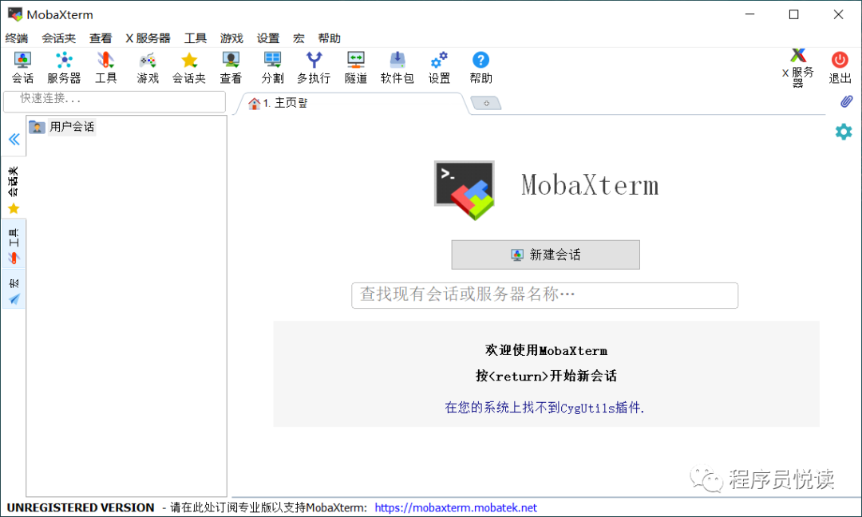Screen dimensions: 862x517
Task: Open the 会话夹 star toolbar icon
Action: point(189,68)
